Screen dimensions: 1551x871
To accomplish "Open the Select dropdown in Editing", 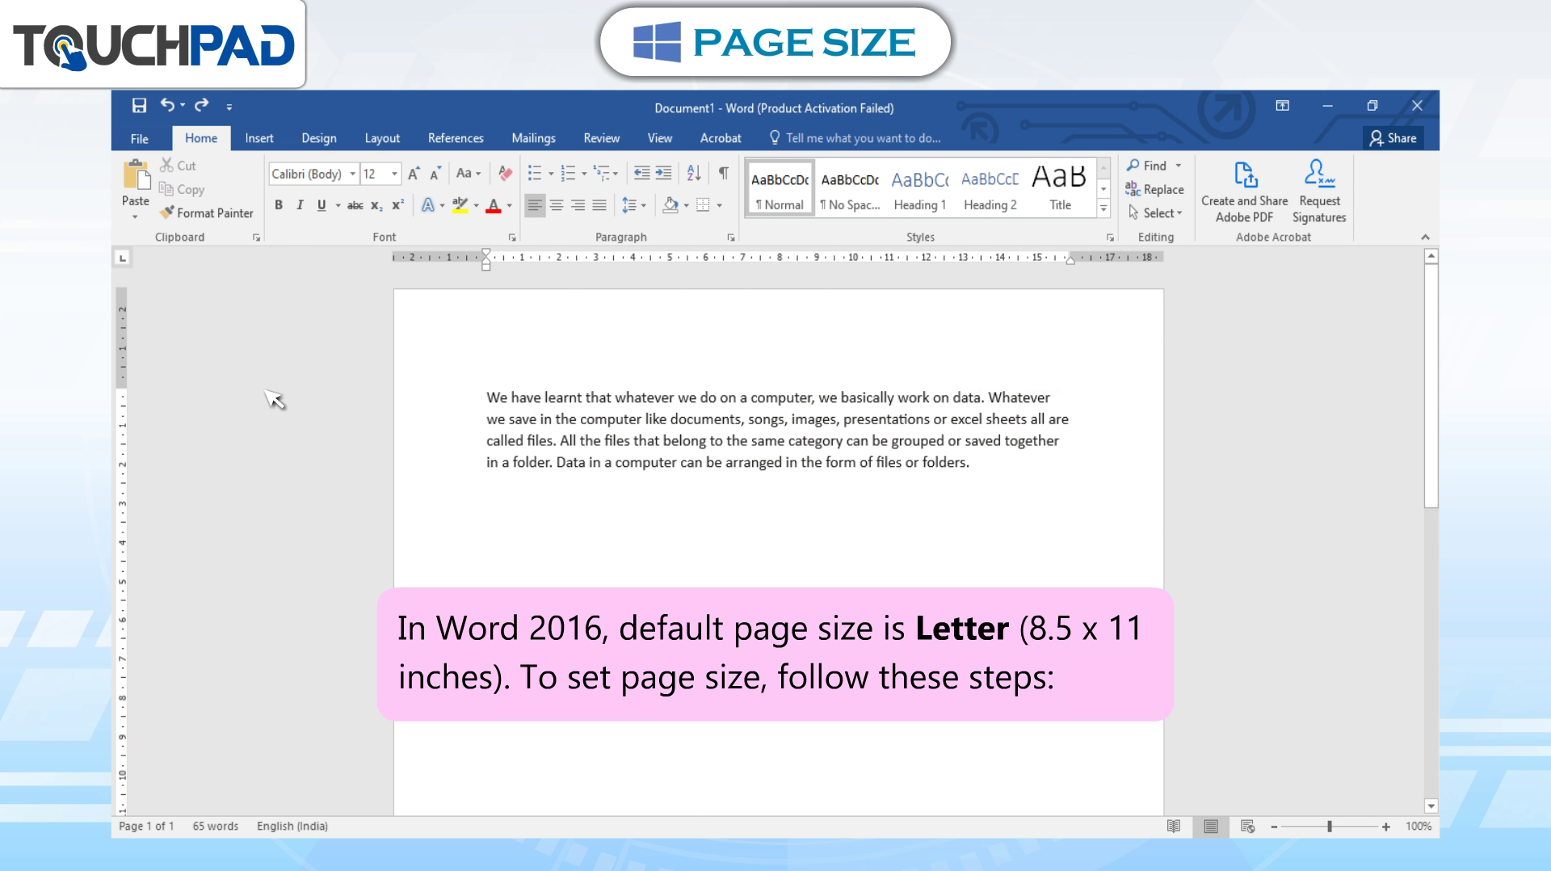I will point(1156,212).
